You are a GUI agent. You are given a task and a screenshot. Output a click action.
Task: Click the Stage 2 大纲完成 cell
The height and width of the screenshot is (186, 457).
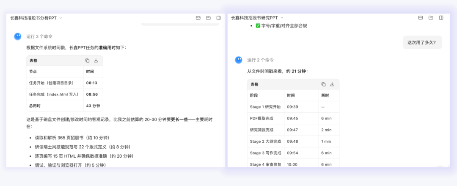(266, 142)
